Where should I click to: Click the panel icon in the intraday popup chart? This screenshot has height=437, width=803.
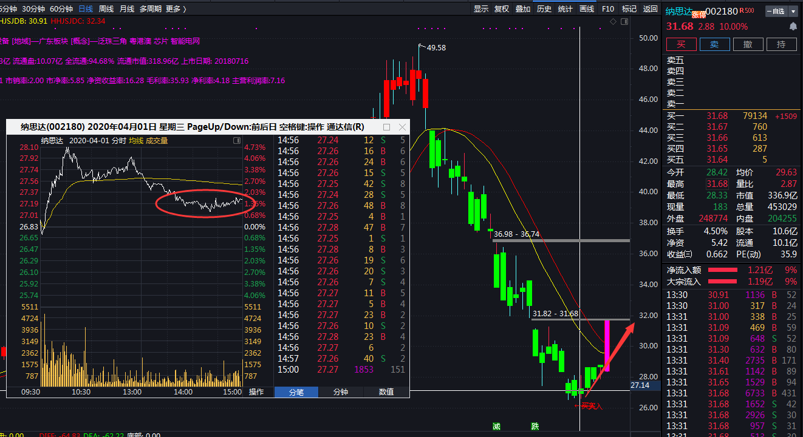[x=237, y=140]
